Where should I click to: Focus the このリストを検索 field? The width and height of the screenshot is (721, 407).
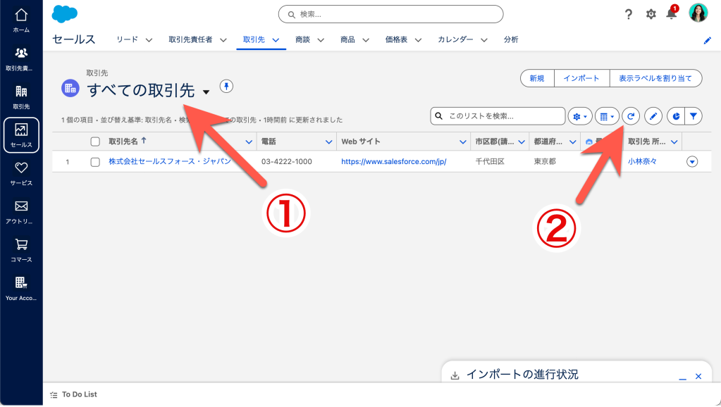498,116
